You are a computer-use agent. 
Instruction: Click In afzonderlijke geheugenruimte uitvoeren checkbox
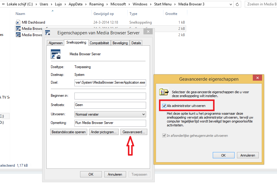pos(164,136)
